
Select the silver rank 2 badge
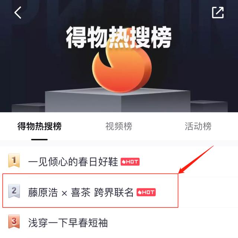14,191
